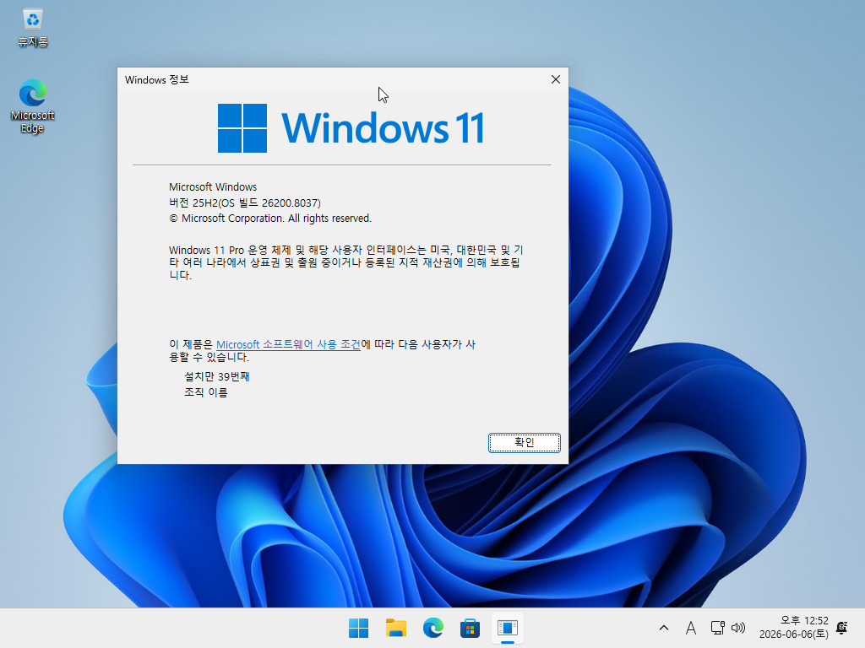Open Microsoft Edge from the taskbar

pyautogui.click(x=433, y=628)
